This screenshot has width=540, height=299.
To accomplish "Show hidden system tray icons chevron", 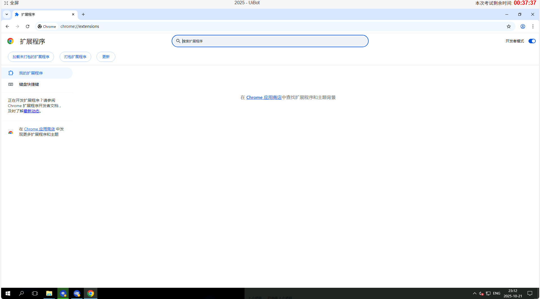I will [474, 293].
